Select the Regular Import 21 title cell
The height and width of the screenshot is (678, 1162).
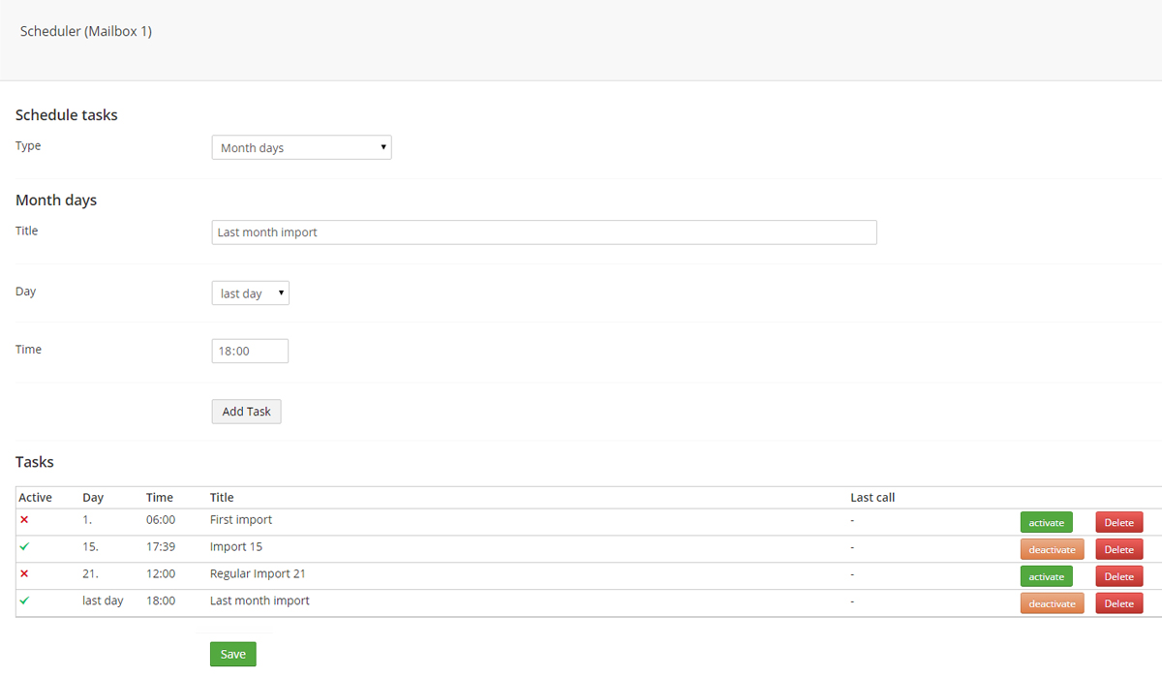point(258,574)
